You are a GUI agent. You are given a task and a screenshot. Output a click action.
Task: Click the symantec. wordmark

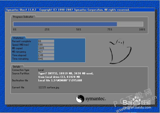click(96, 99)
